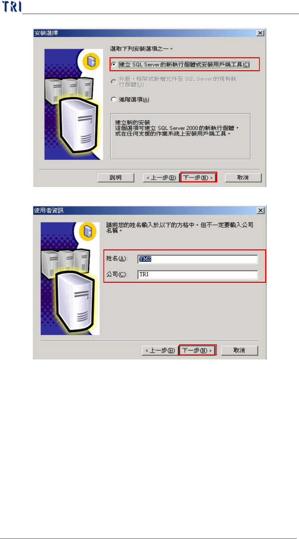Click the 公司 field containing TRI
This screenshot has height=539, width=299.
198,275
